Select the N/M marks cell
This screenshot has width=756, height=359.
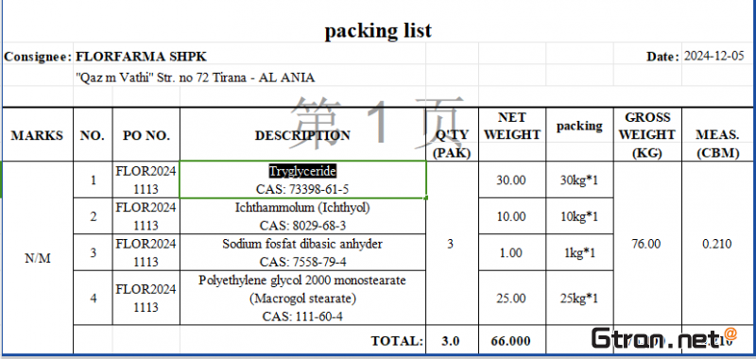click(38, 258)
